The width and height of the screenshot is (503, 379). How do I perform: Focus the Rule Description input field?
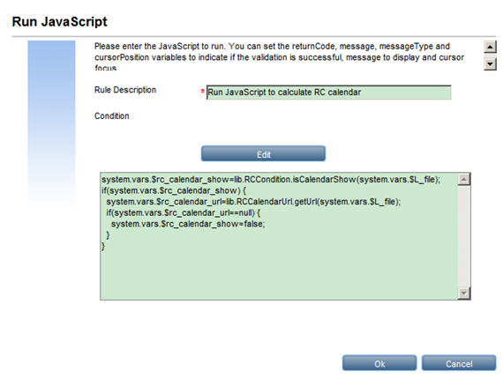(329, 93)
